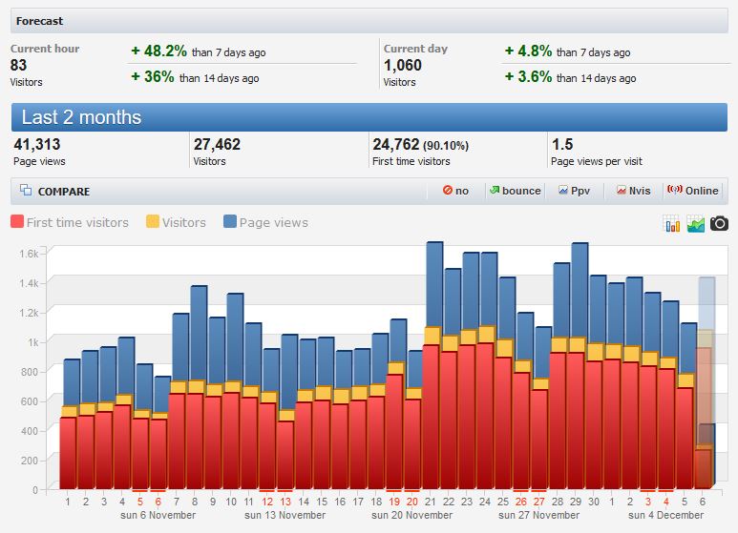This screenshot has height=533, width=738.
Task: Click the red prohibition icon beside 'no'
Action: pos(448,190)
